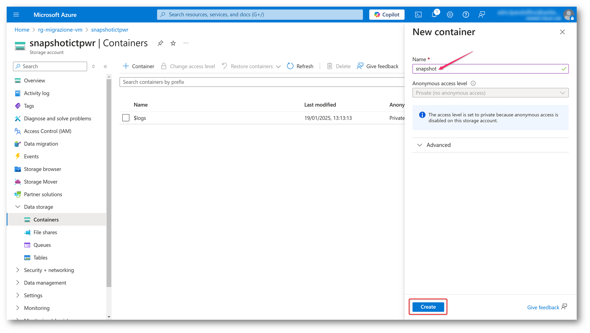
Task: Click the help question mark icon
Action: tap(466, 15)
